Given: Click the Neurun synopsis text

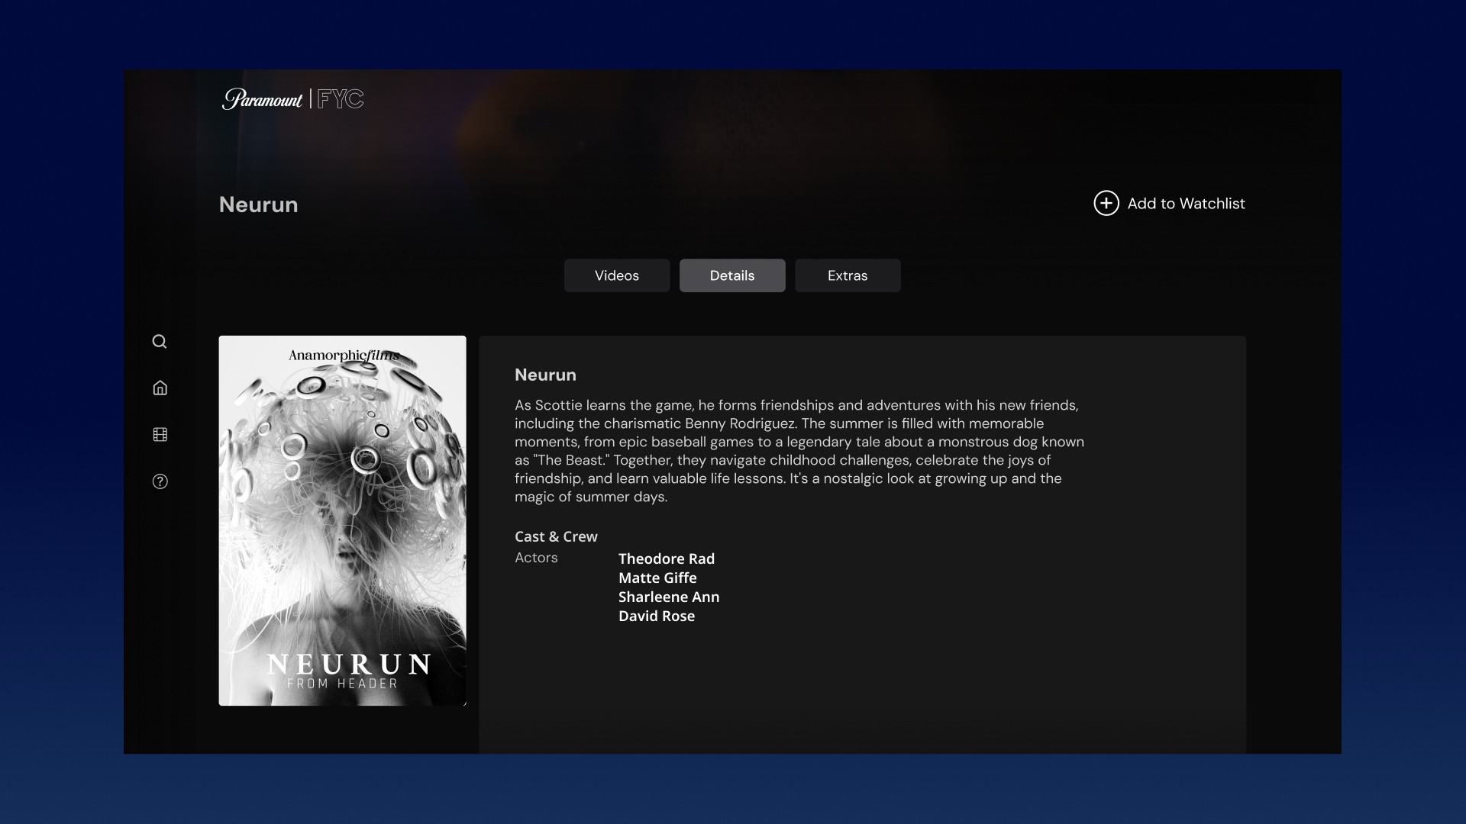Looking at the screenshot, I should [799, 450].
